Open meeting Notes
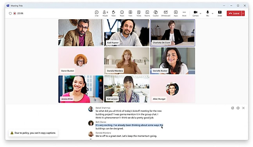Viewport: 253px width, 147px height. tap(139, 13)
